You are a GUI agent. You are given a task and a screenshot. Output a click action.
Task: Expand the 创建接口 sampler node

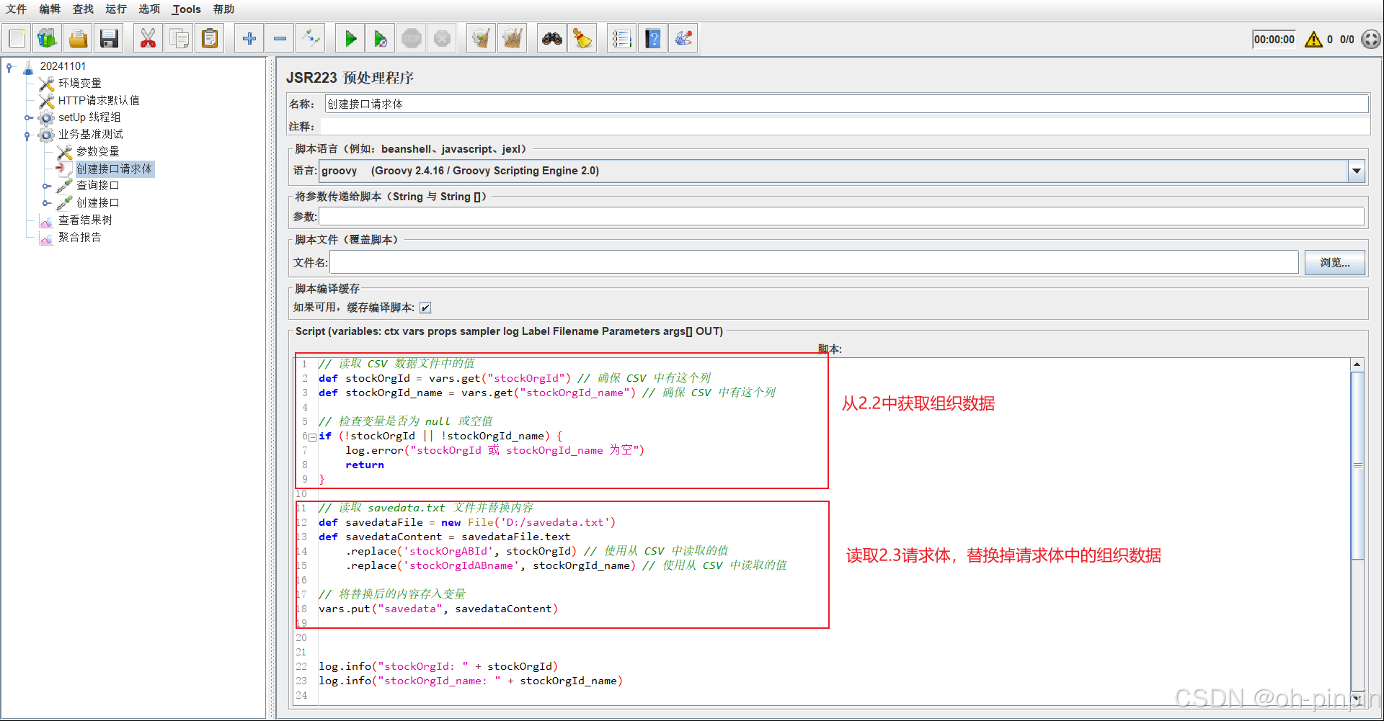(46, 203)
